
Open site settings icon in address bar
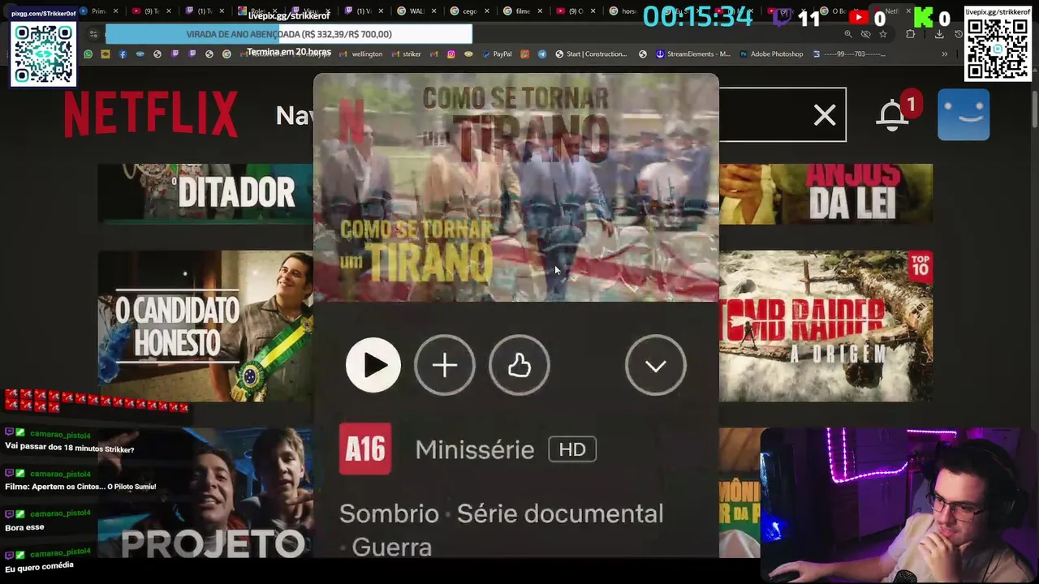pos(93,34)
